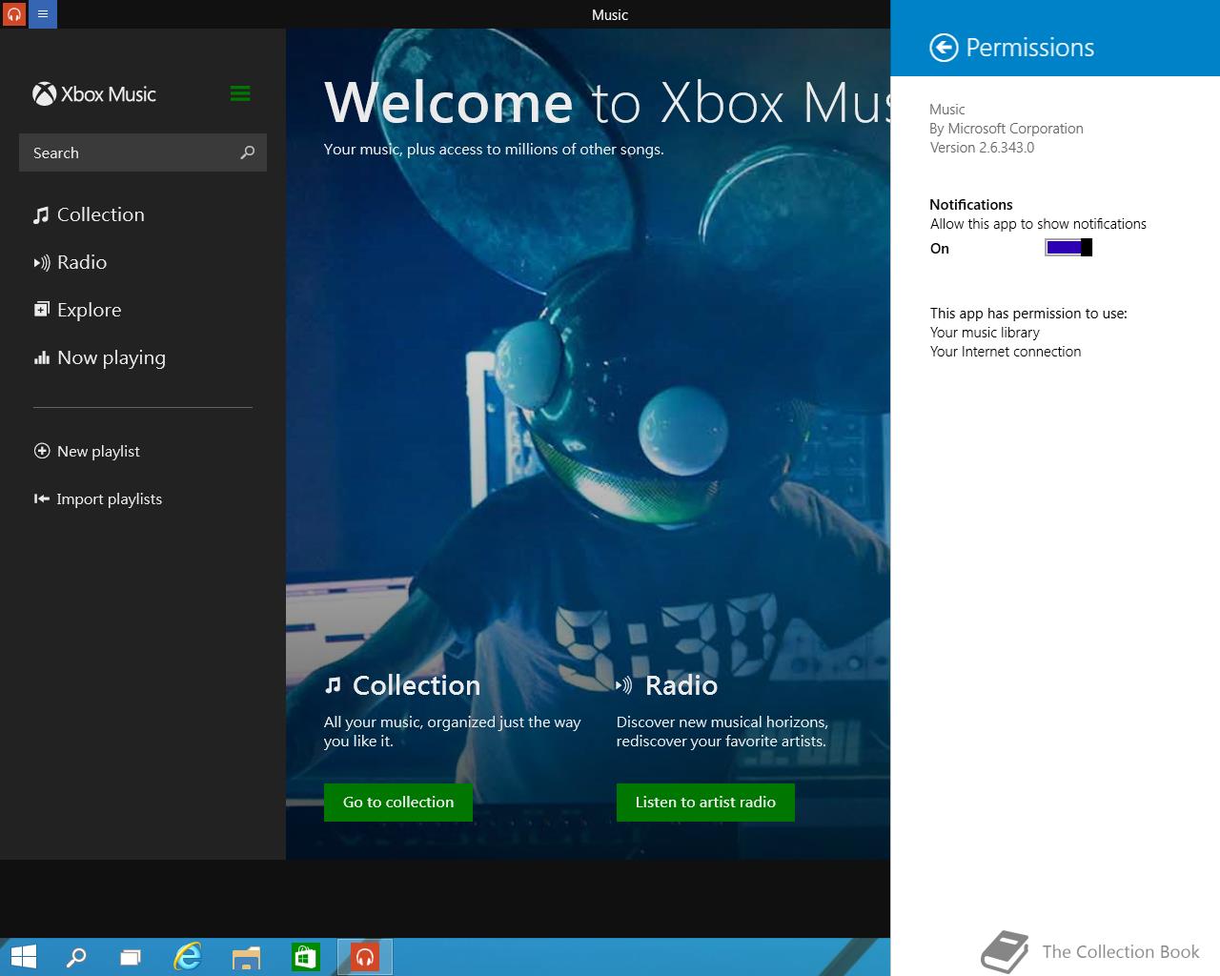Click the Go to collection button

398,803
